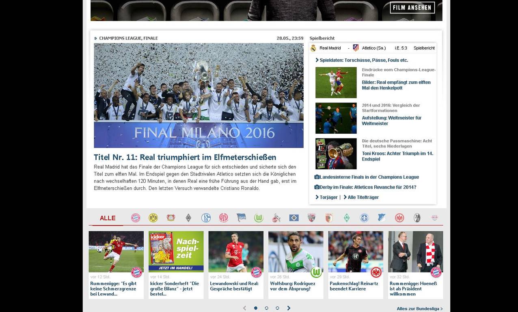The image size is (518, 312).
Task: Filter news by Borussia Dortmund logo
Action: coord(153,218)
